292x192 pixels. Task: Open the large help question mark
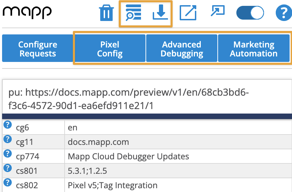point(284,13)
